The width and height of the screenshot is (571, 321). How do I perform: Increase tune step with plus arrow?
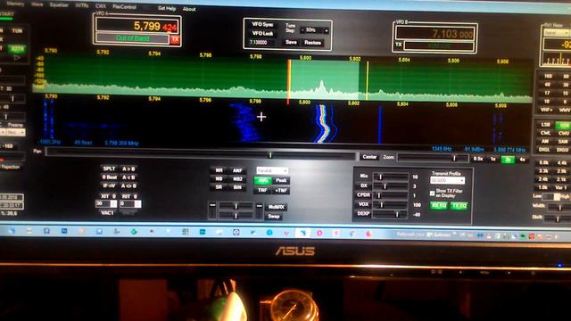click(327, 31)
